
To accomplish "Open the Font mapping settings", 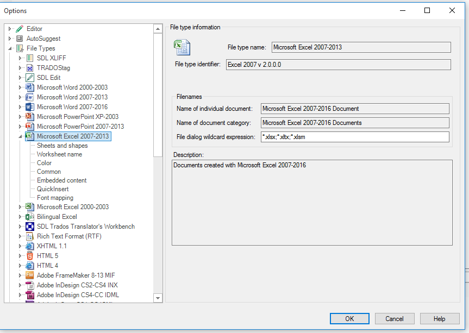I will [x=55, y=198].
